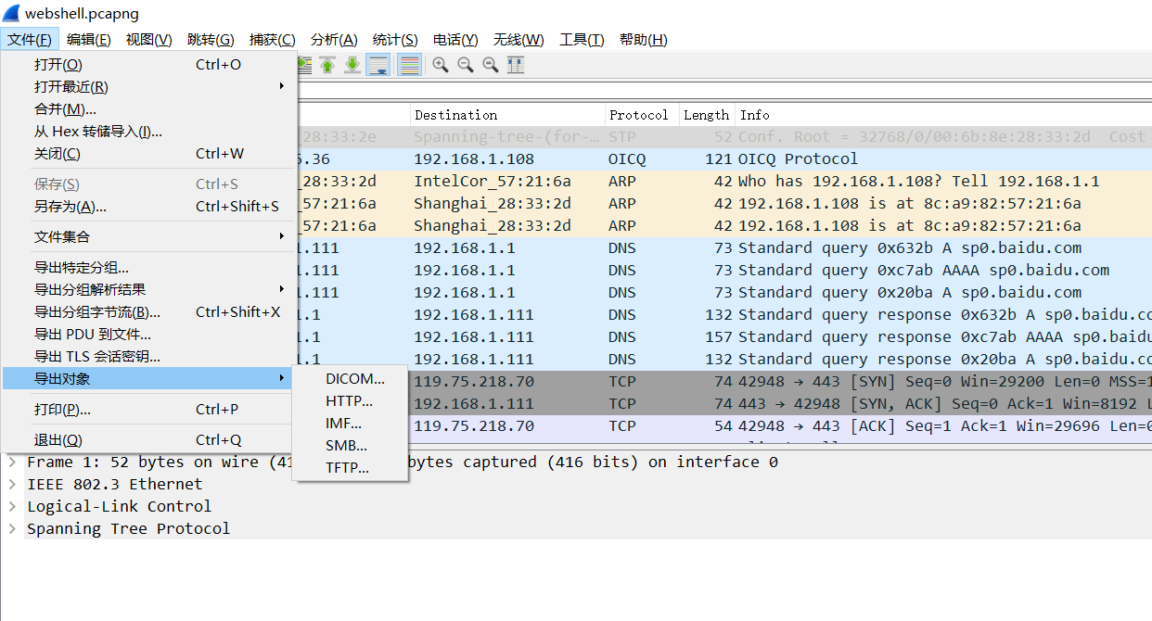Click the Wireshark fin logo in title bar
Viewport: 1152px width, 621px height.
[11, 13]
